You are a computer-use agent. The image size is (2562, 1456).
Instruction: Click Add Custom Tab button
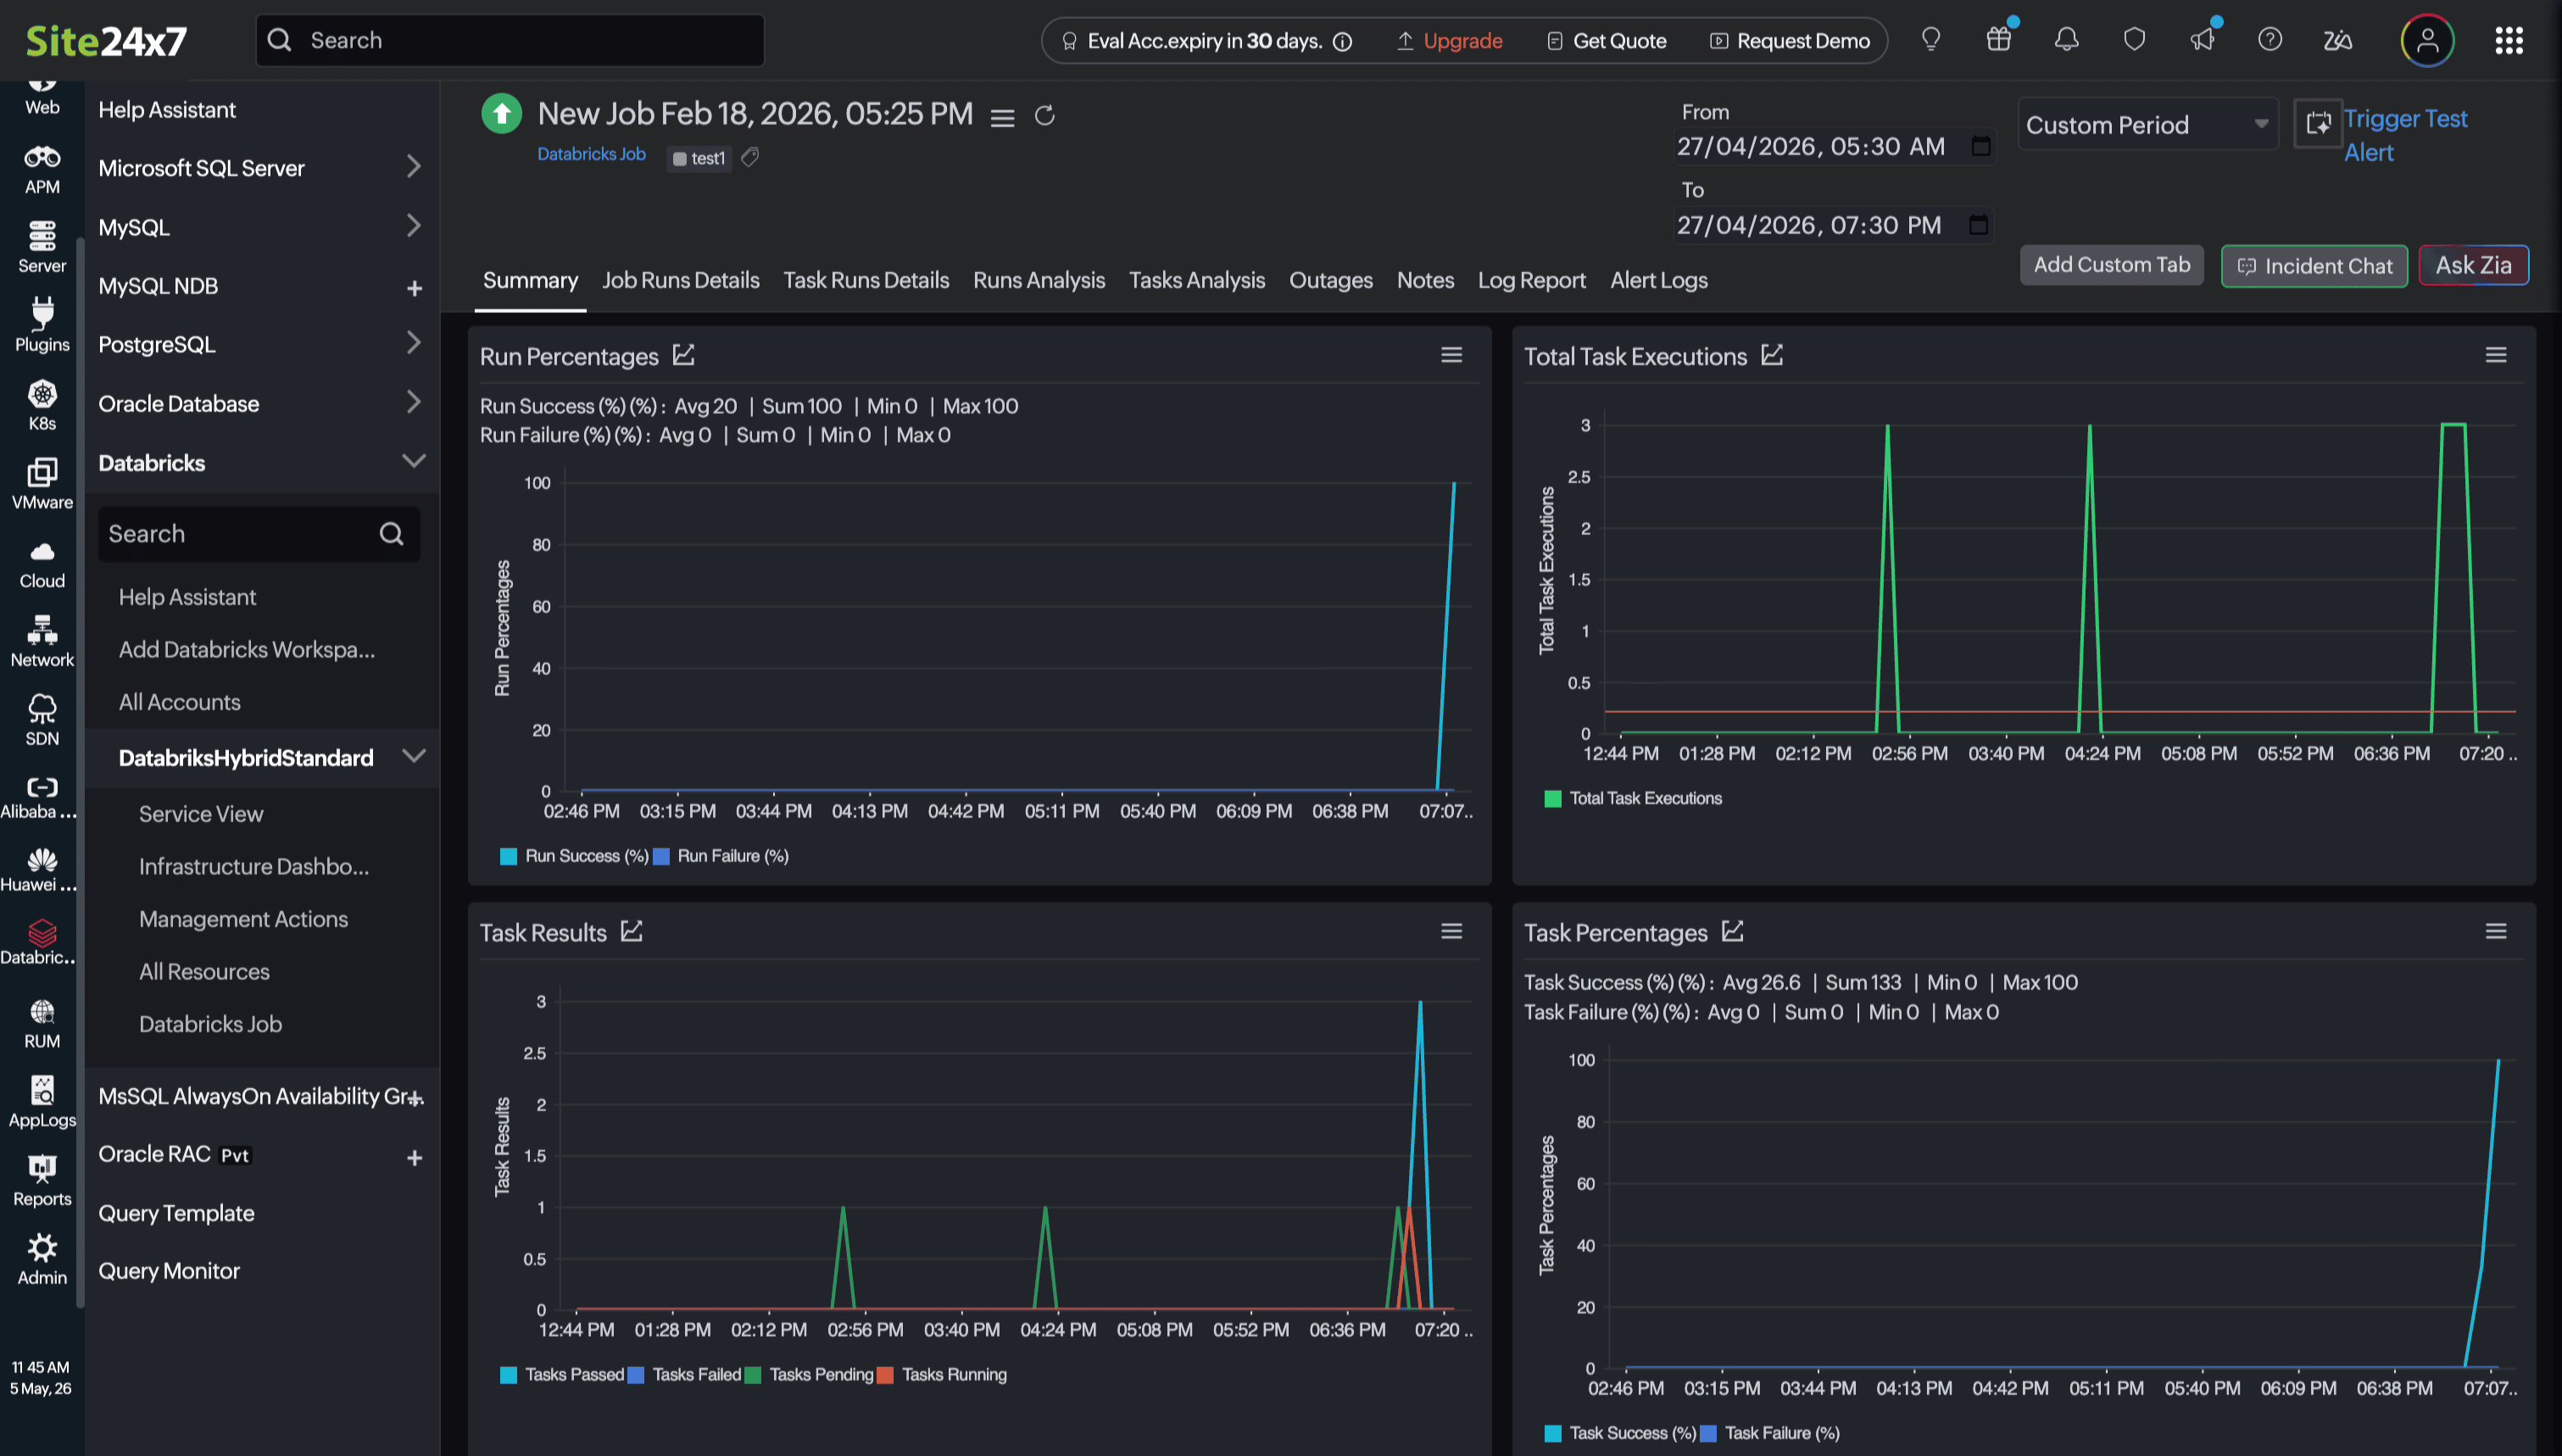pos(2111,265)
